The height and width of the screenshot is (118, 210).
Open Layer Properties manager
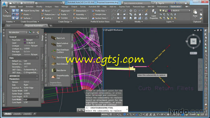(x=154, y=14)
